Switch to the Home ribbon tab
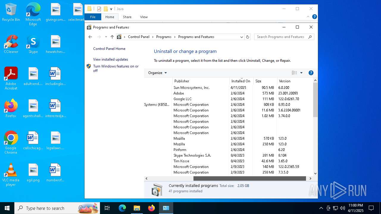 pyautogui.click(x=110, y=17)
